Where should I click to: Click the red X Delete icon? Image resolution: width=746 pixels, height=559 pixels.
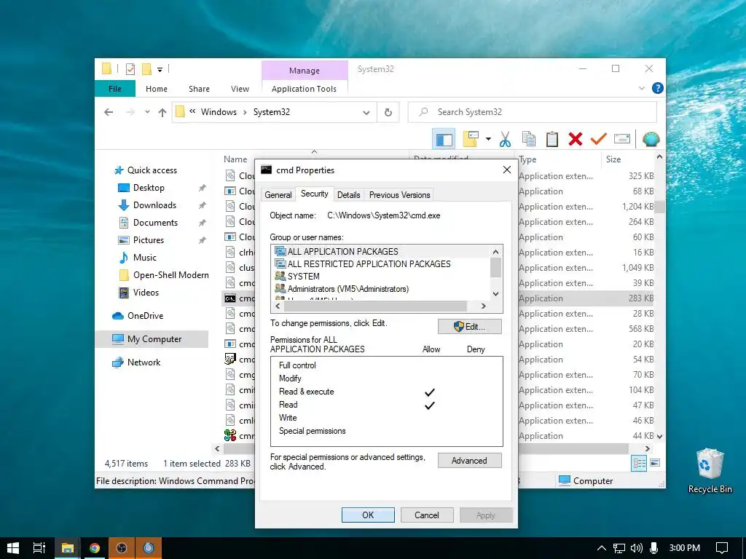click(576, 139)
